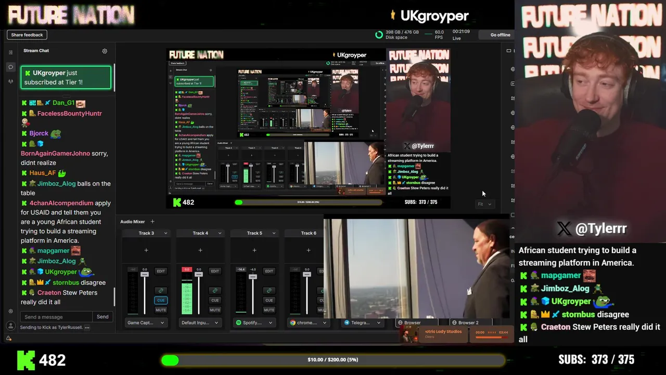Click the Share feedback button
Viewport: 666px width, 375px height.
coord(27,35)
